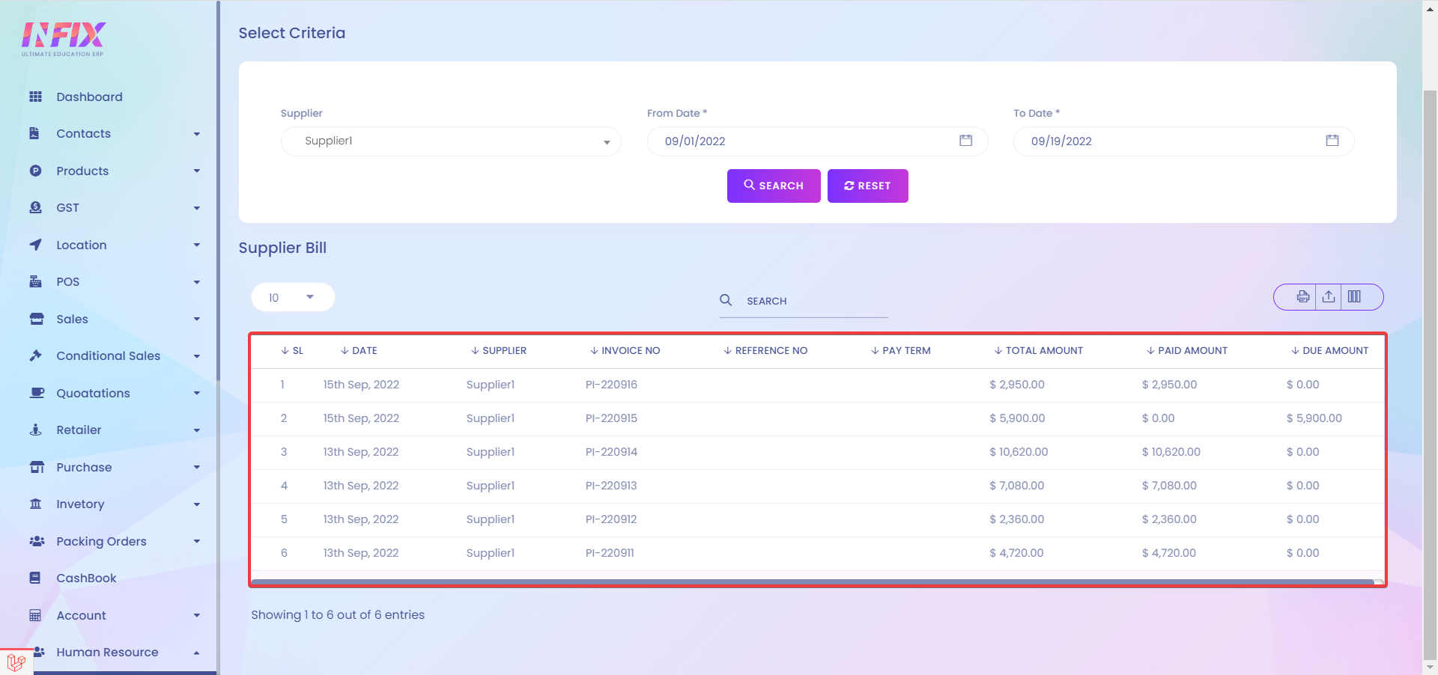The image size is (1438, 675).
Task: Sort table by REFERENCE NO column
Action: [765, 350]
